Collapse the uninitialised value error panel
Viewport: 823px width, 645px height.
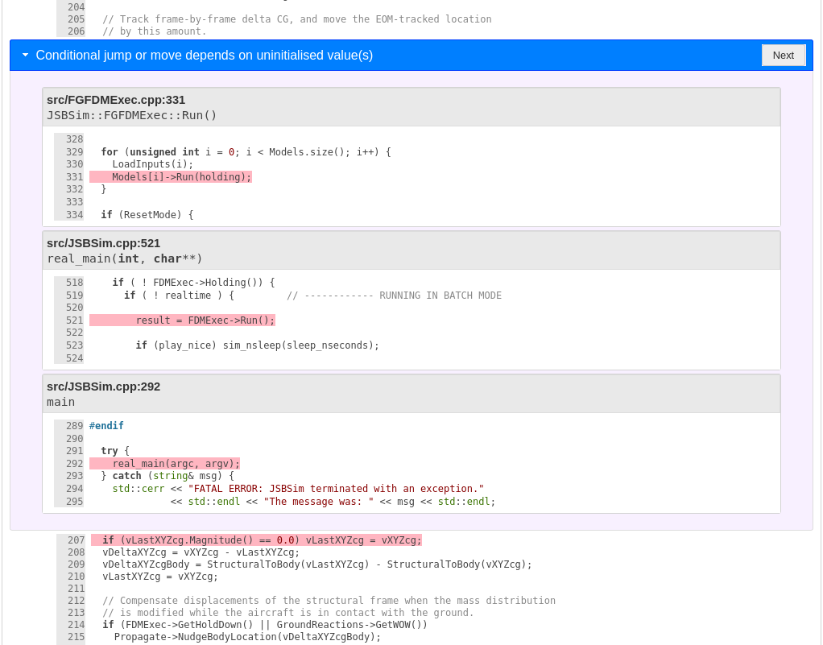click(x=25, y=55)
